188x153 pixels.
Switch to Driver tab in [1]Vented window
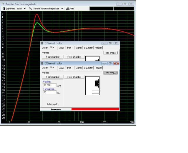coord(45,48)
